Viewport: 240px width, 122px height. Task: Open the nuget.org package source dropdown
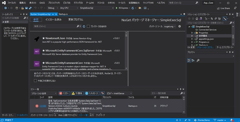(x=170, y=26)
